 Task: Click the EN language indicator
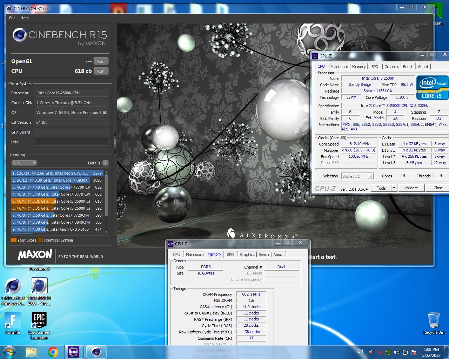point(361,351)
